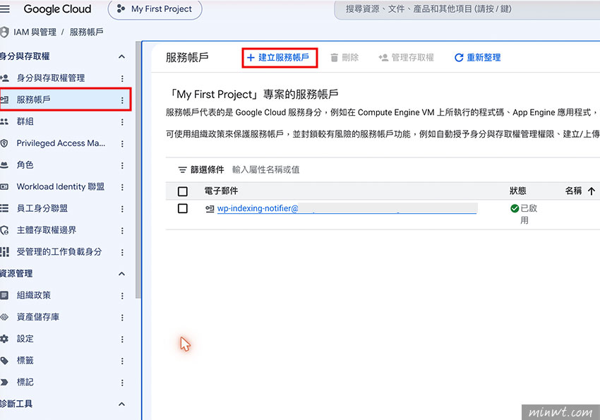Click the Google Cloud logo
Viewport: 600px width, 420px height.
[57, 8]
